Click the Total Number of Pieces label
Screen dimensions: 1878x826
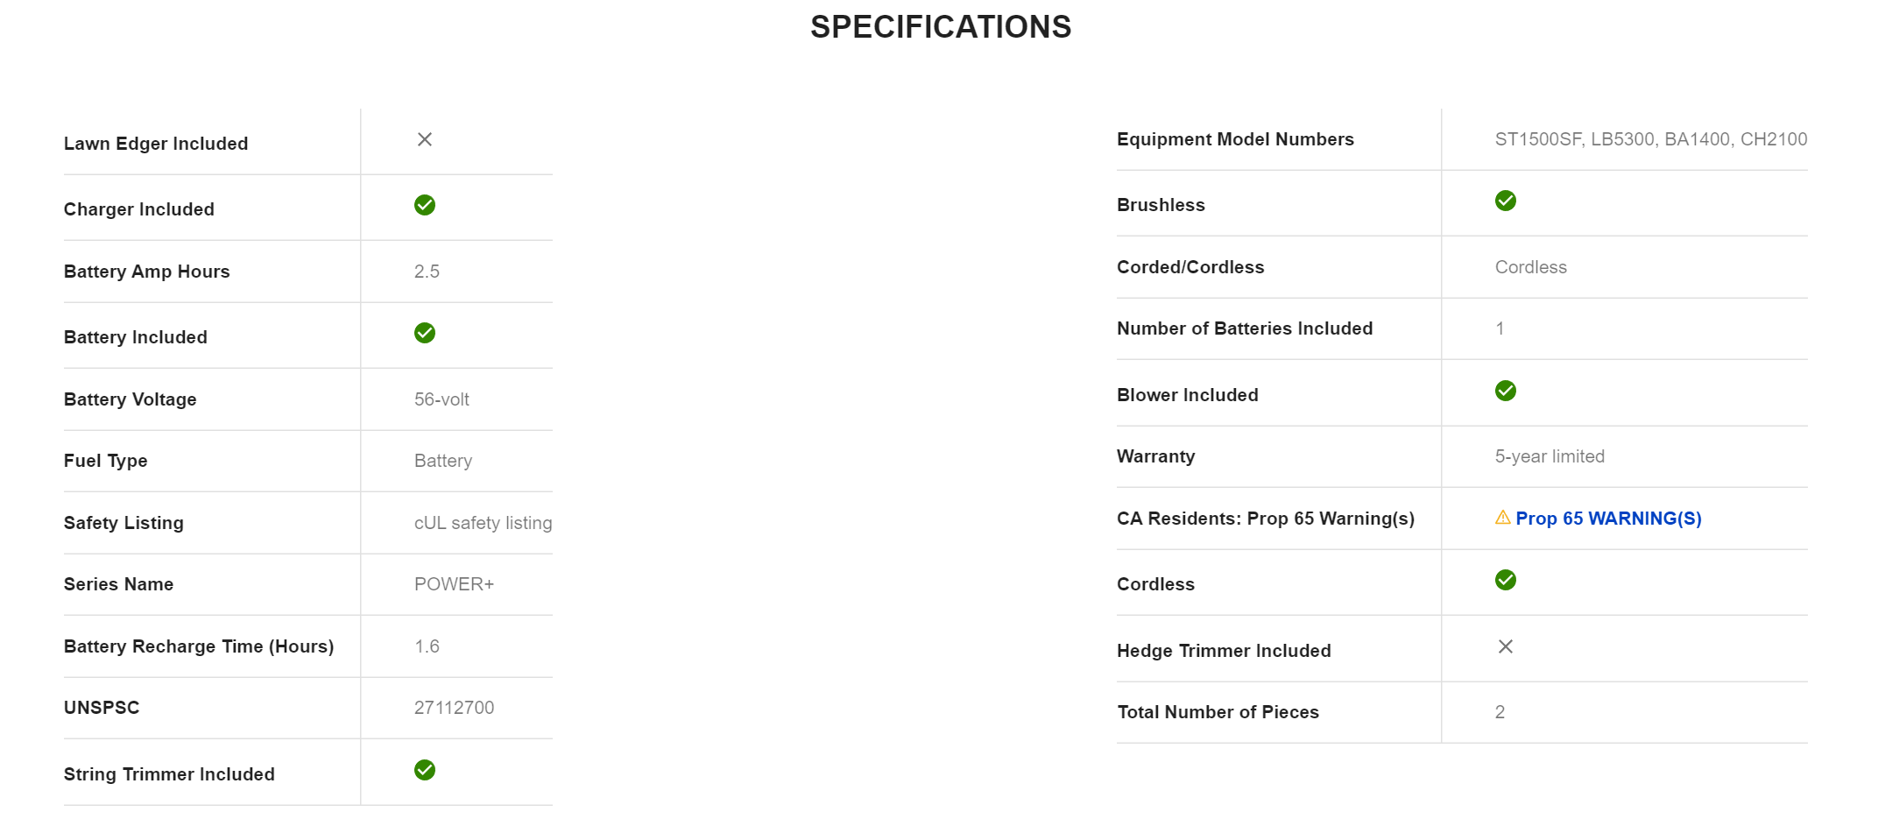[x=1218, y=712]
